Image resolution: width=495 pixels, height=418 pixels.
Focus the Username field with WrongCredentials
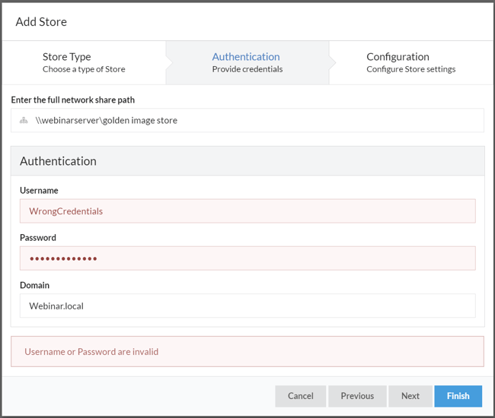pyautogui.click(x=247, y=211)
